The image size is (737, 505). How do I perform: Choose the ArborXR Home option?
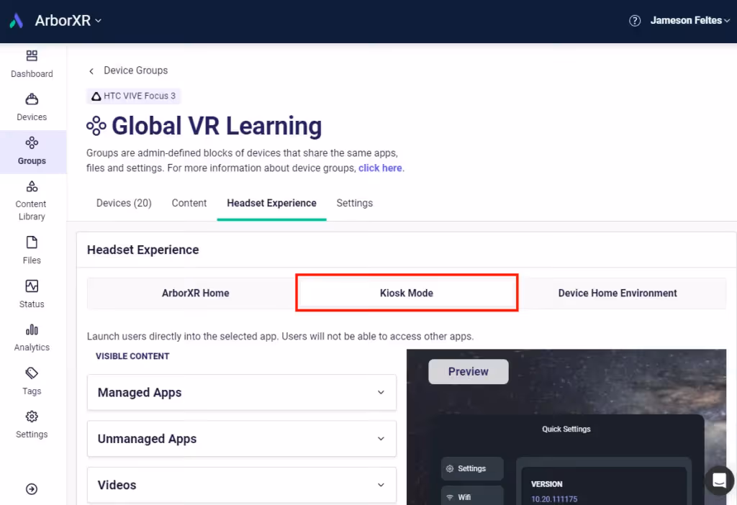196,293
